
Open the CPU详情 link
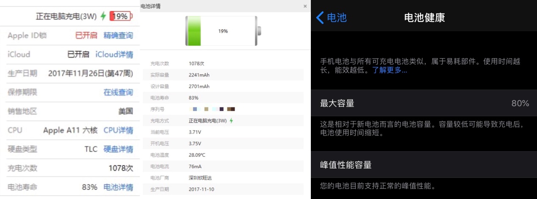118,130
